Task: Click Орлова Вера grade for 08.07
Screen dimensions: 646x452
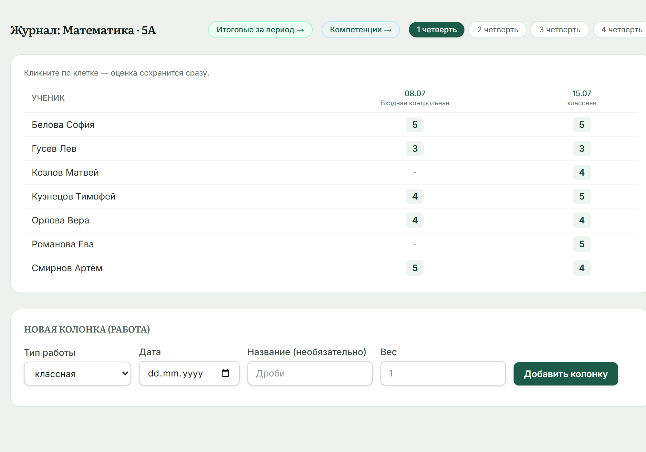Action: 415,220
